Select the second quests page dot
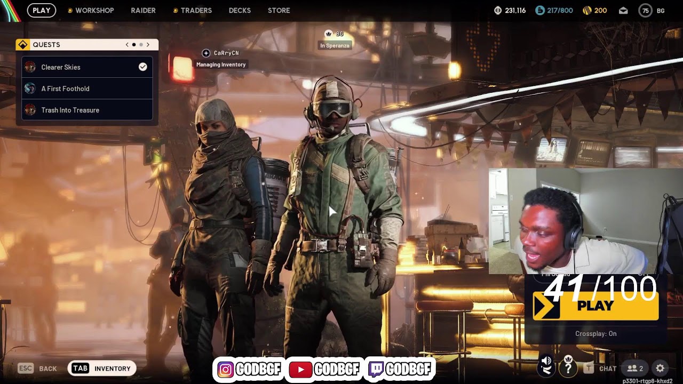This screenshot has height=384, width=683. [x=141, y=45]
